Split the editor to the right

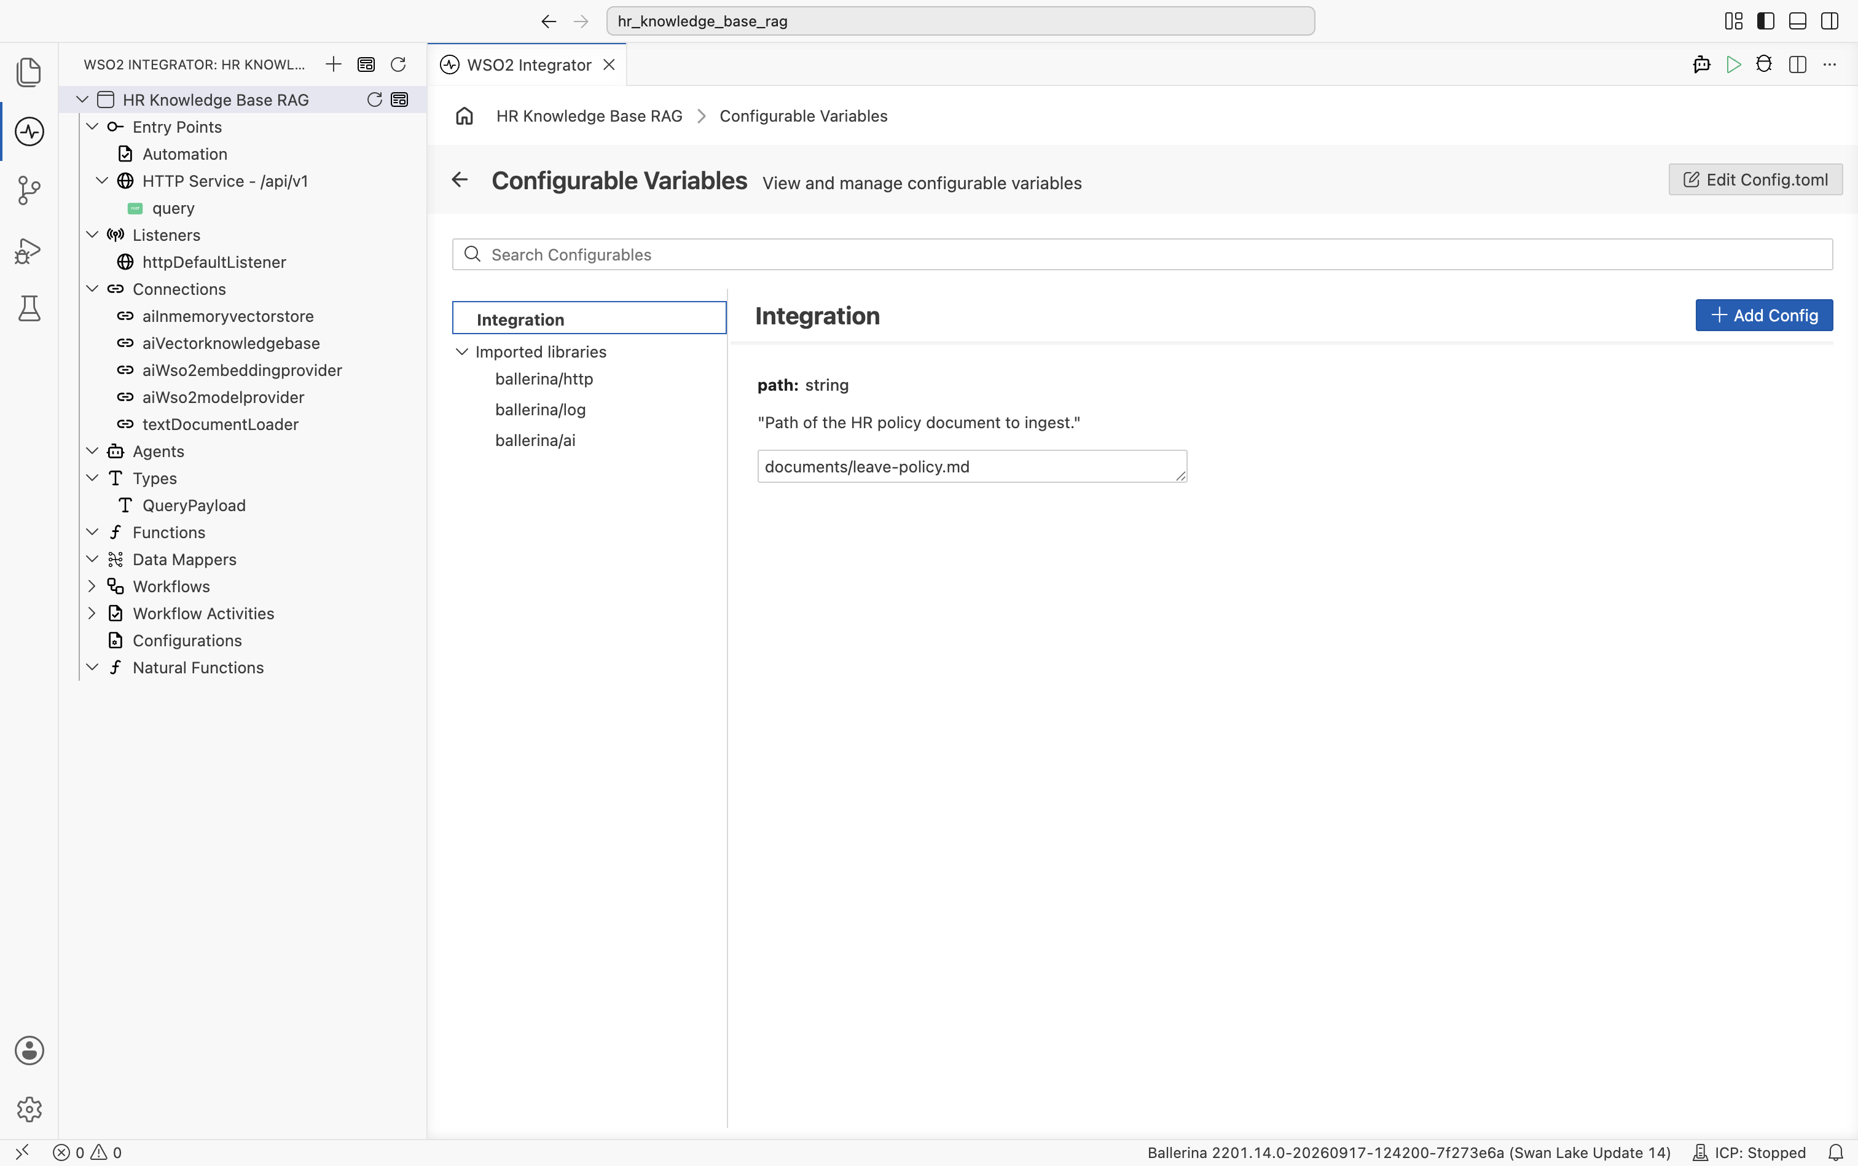[x=1797, y=64]
